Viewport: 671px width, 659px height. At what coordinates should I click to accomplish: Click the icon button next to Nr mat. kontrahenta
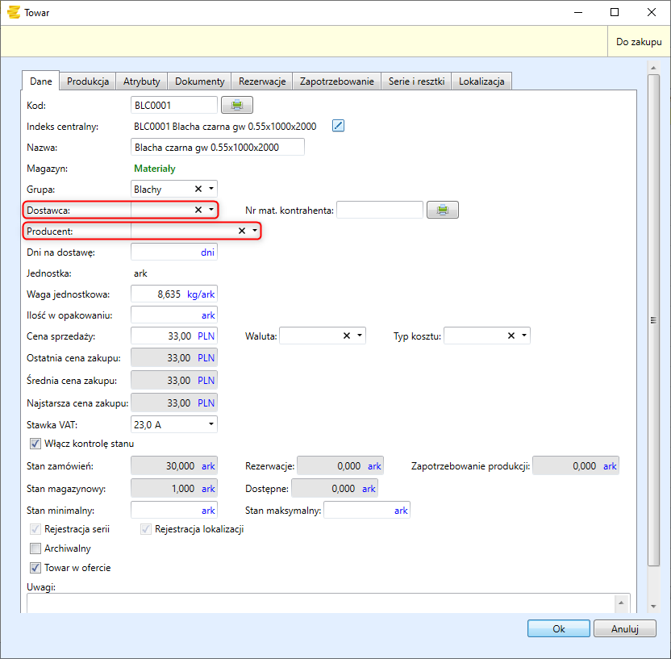[443, 210]
